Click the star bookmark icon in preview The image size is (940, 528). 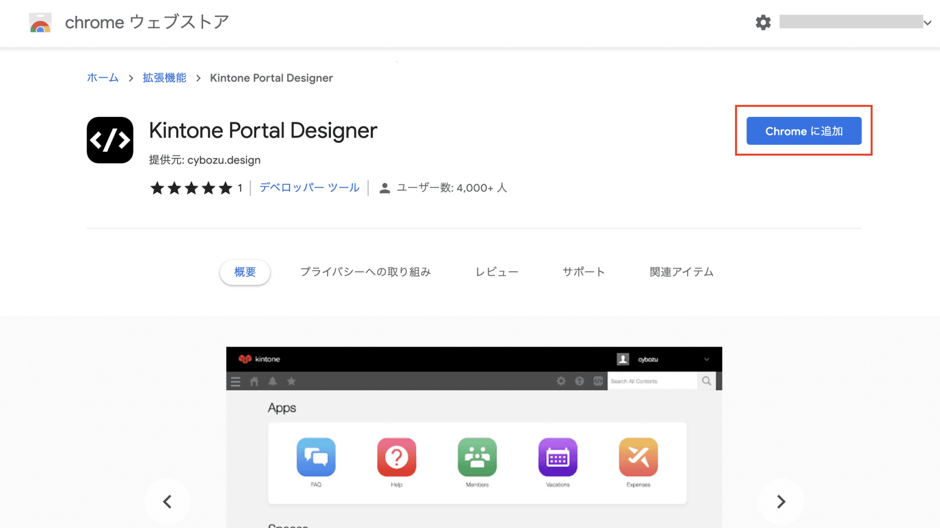291,381
